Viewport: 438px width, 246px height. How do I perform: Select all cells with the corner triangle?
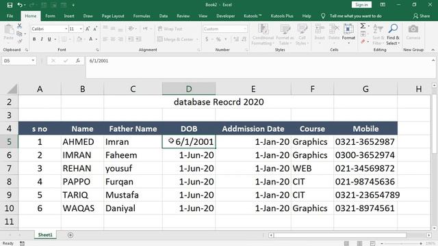tap(12, 89)
